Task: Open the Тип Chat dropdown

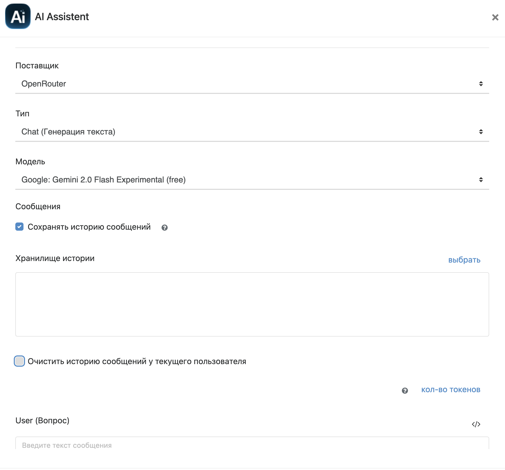Action: pos(245,132)
